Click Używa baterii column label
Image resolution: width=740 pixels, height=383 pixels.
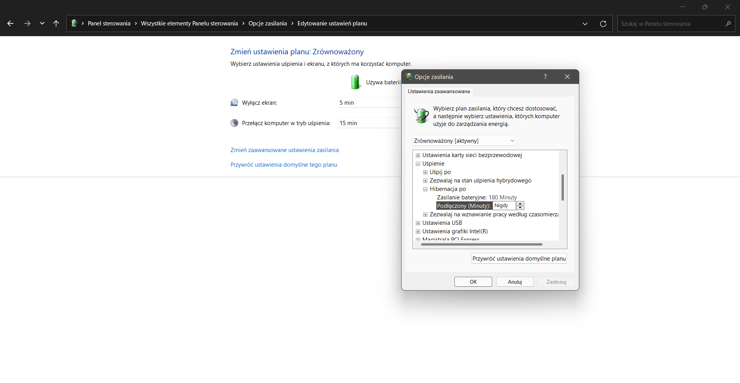pos(383,82)
